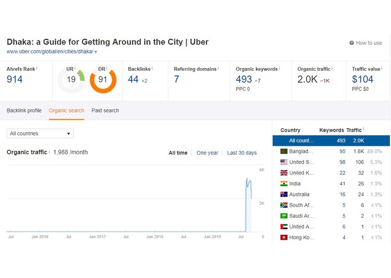Click the Traffic column info icon in the country table
This screenshot has height=278, width=391.
[363, 129]
